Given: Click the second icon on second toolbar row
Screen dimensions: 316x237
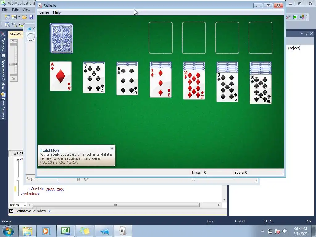Looking at the screenshot, I should [x=14, y=25].
